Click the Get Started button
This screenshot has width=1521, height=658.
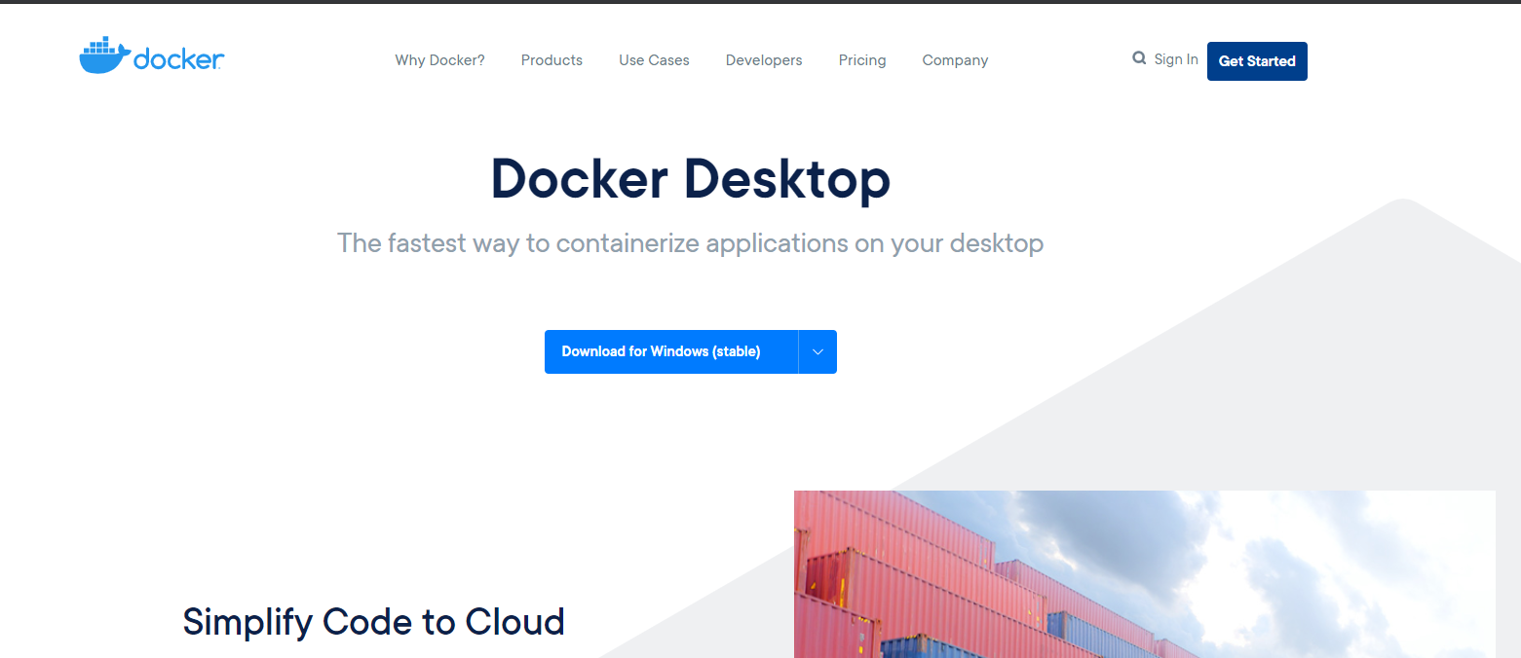click(1257, 61)
